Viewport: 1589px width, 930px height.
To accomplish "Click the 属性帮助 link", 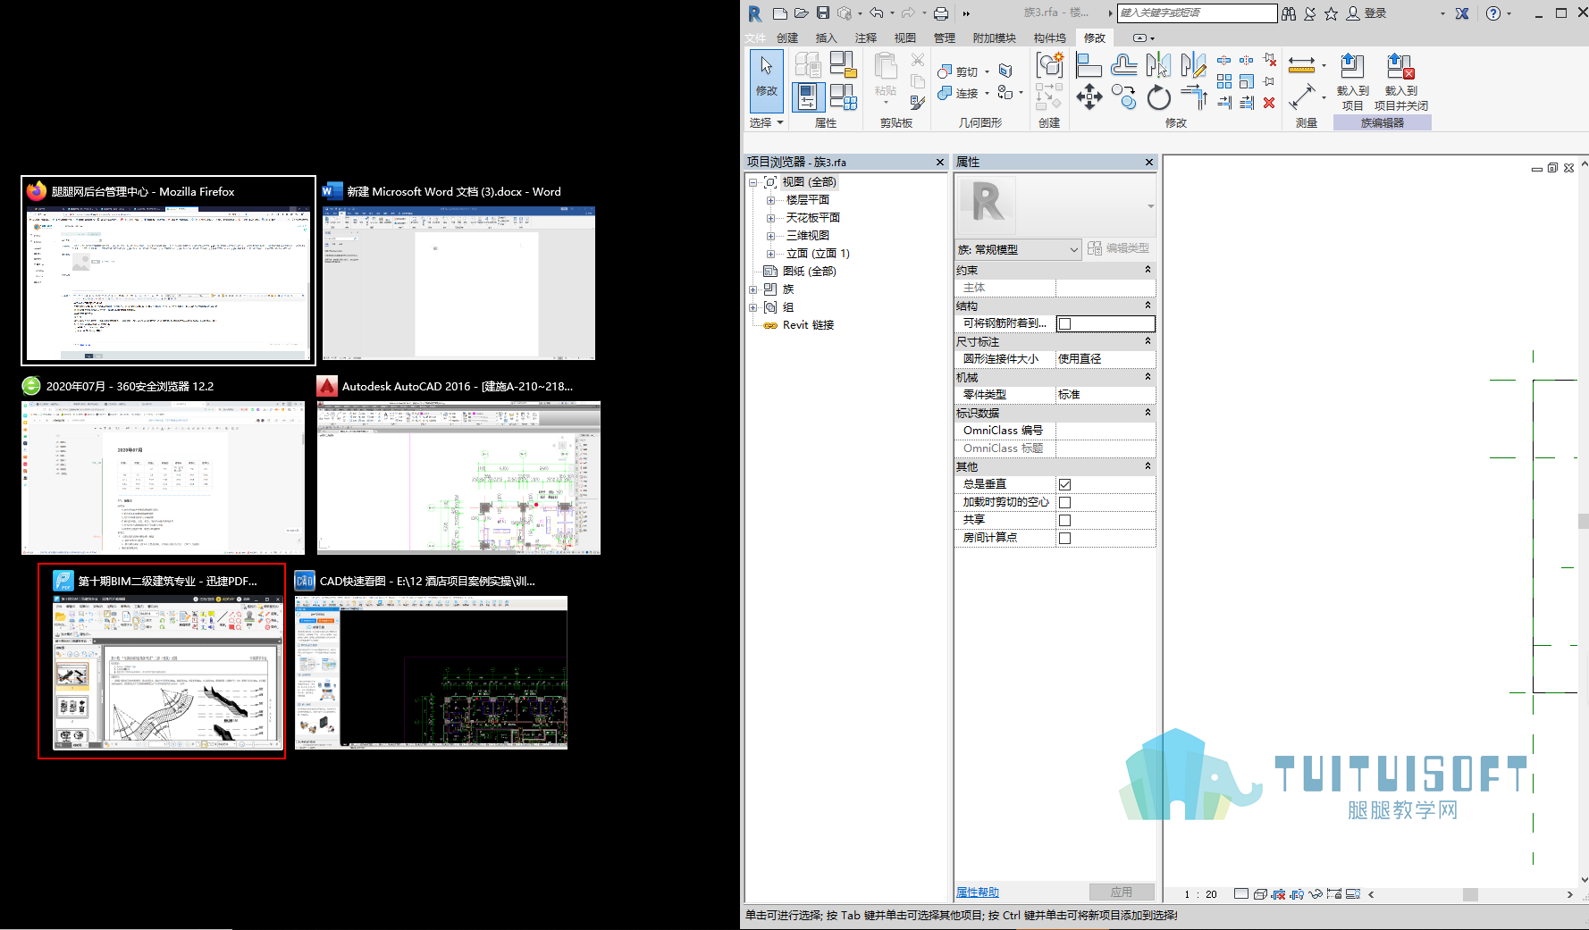I will [x=978, y=892].
